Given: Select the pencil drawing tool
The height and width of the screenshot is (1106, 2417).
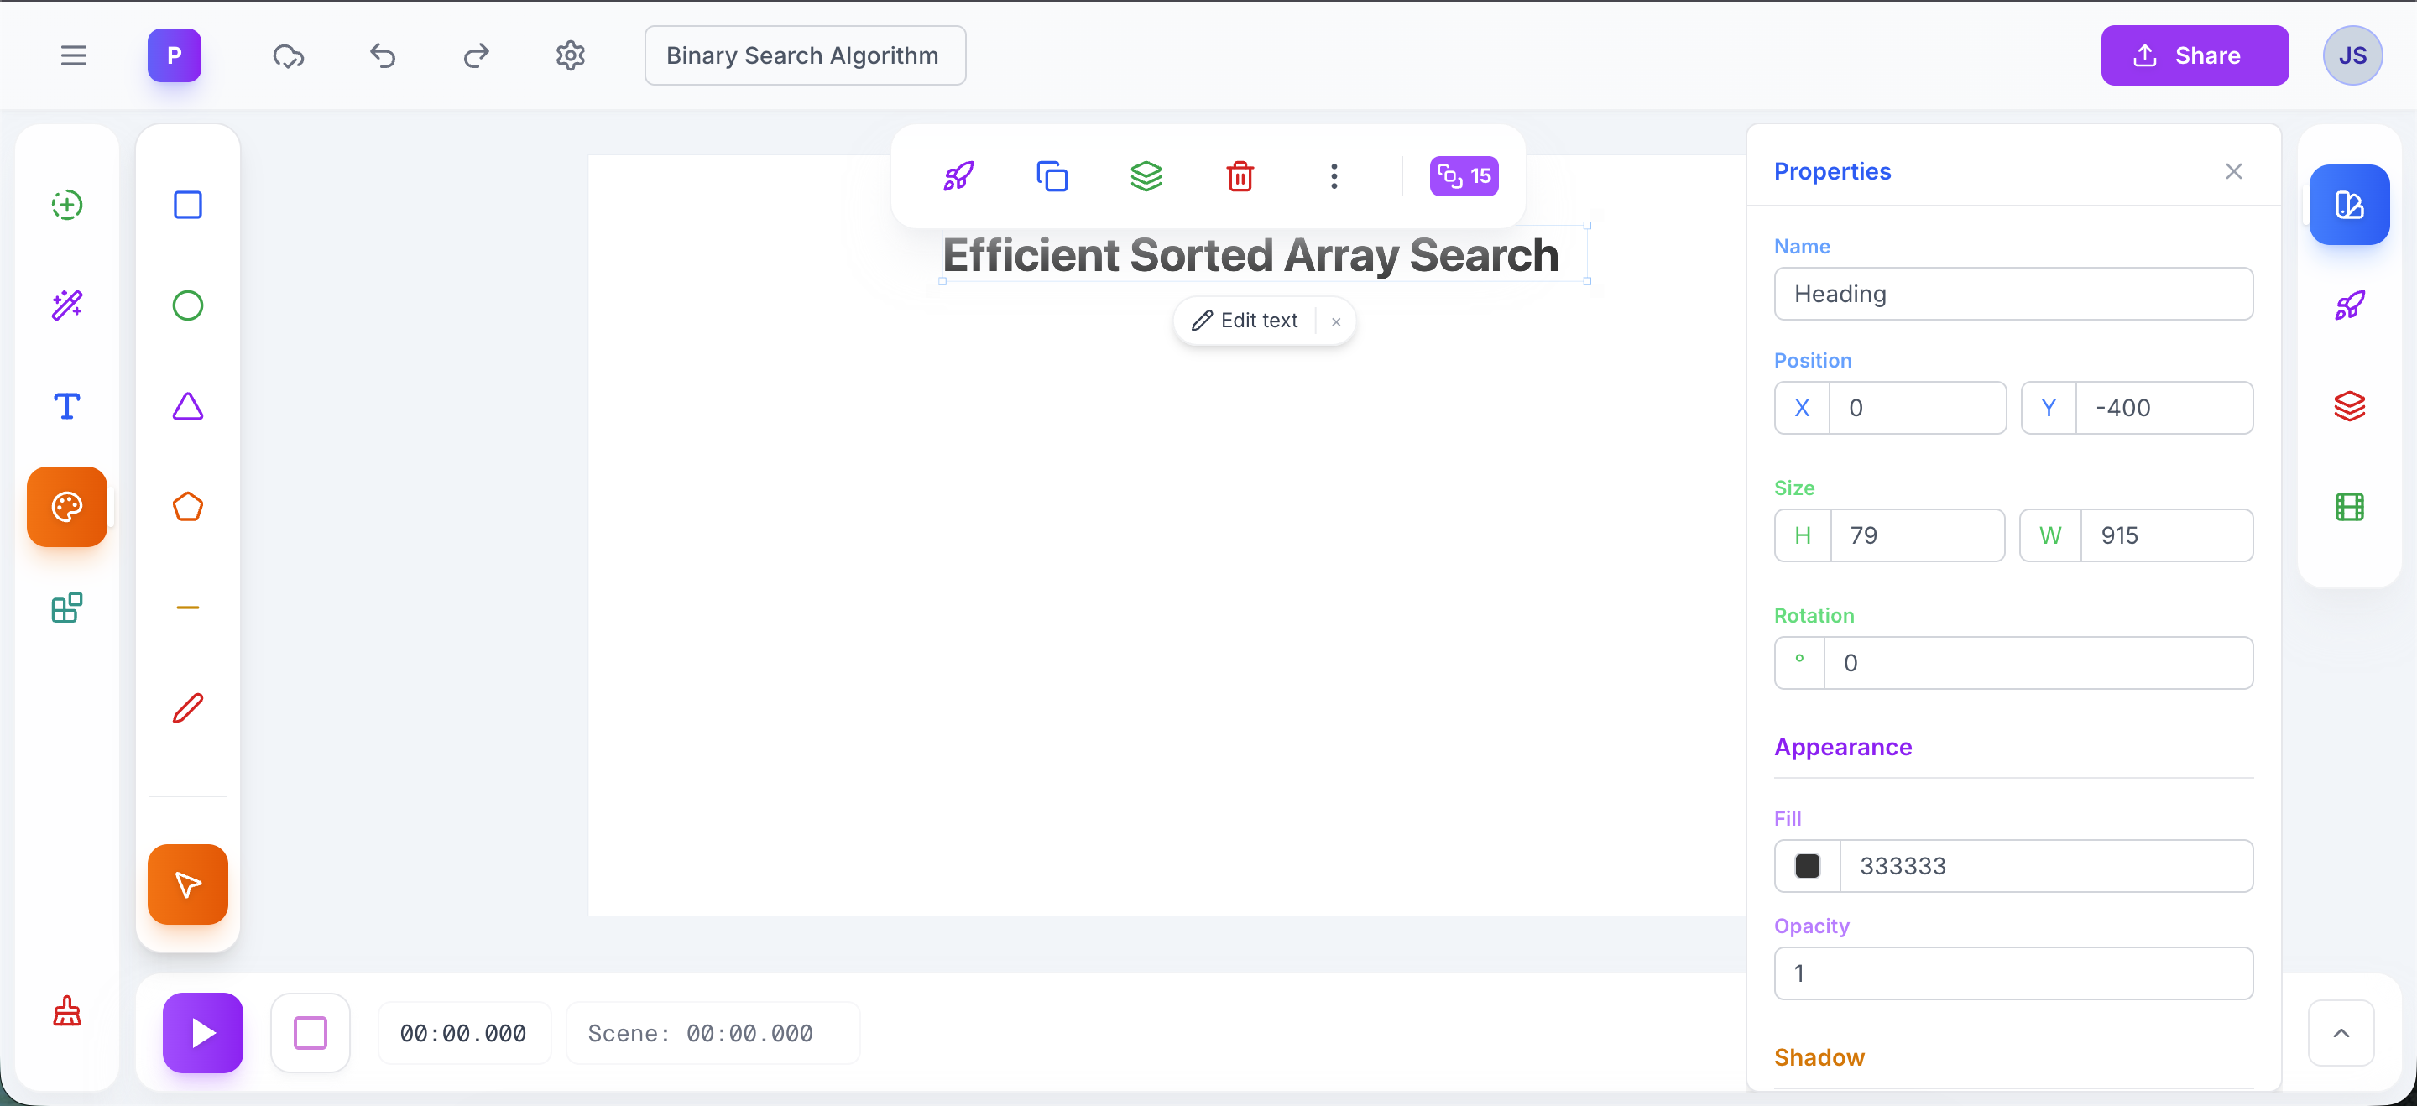Looking at the screenshot, I should coord(188,708).
